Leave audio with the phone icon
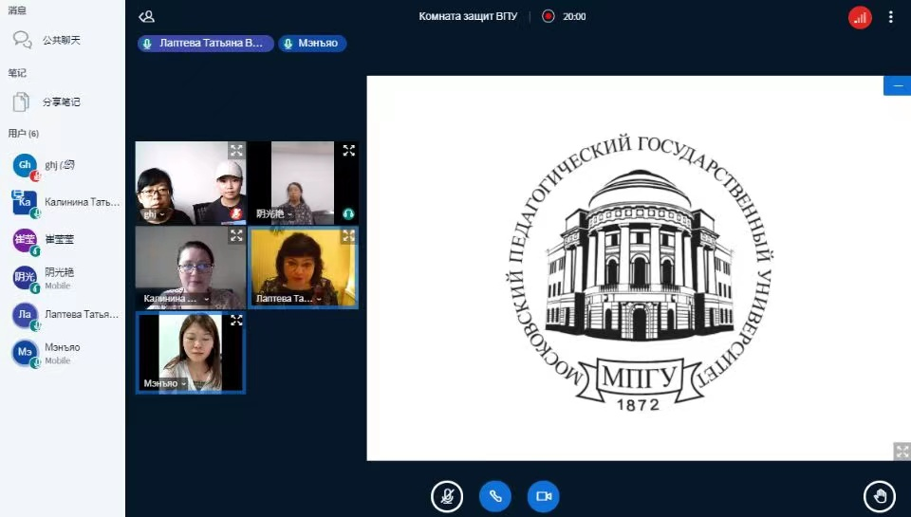Image resolution: width=911 pixels, height=517 pixels. [495, 496]
